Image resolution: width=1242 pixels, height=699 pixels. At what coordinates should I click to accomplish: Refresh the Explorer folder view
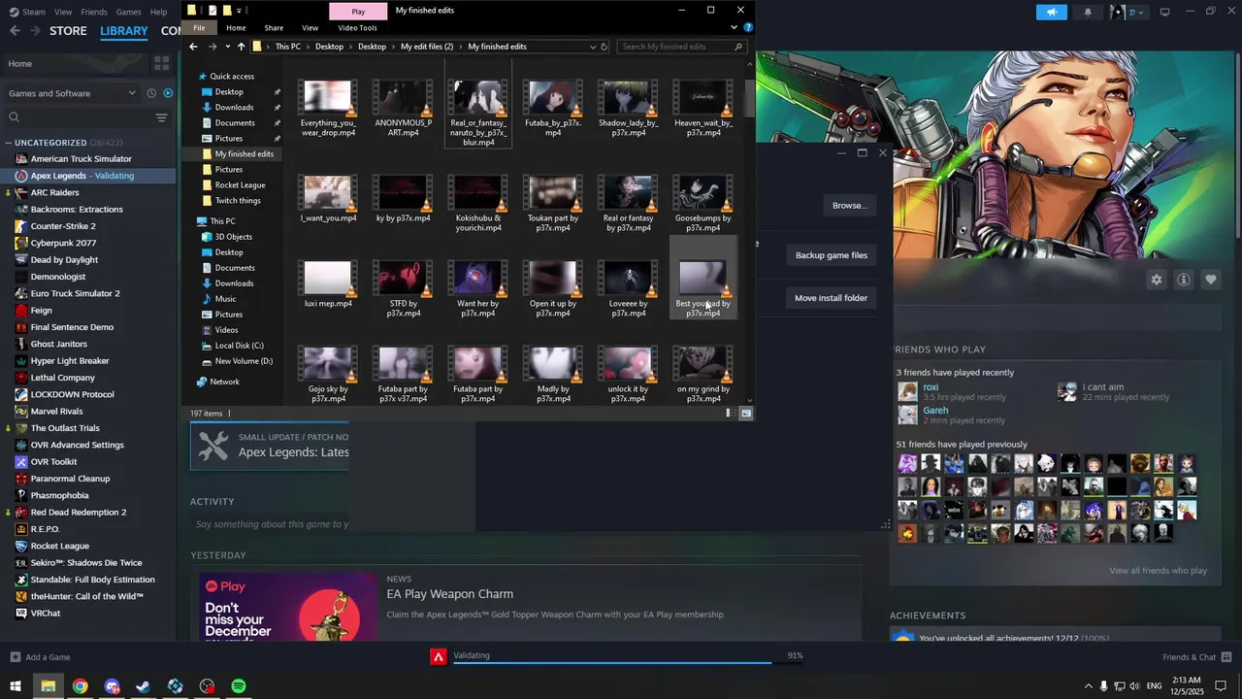click(604, 47)
